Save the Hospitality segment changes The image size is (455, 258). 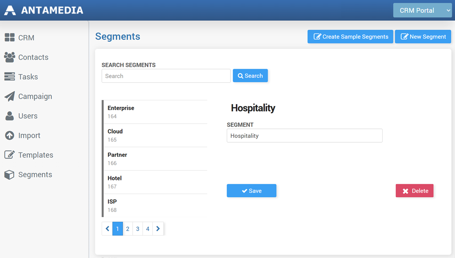click(251, 191)
